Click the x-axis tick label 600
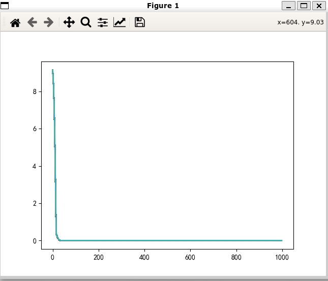The width and height of the screenshot is (328, 281). pyautogui.click(x=190, y=257)
